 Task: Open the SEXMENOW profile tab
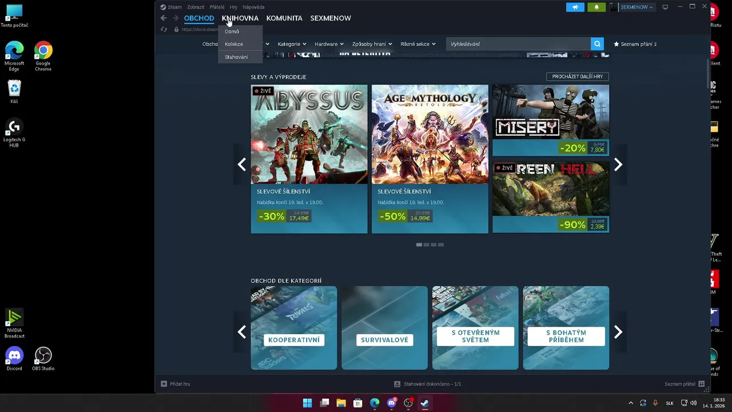[x=331, y=18]
